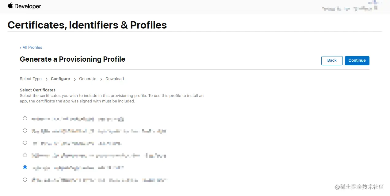This screenshot has height=196, width=390.
Task: Select the fourth certificate radio button
Action: click(x=25, y=155)
